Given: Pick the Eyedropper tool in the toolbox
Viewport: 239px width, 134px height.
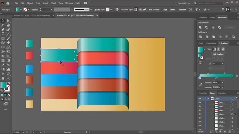Looking at the screenshot, I should pyautogui.click(x=3, y=65).
